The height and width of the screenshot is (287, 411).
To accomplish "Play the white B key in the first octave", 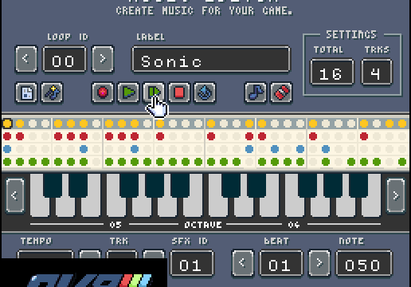I will [x=193, y=208].
